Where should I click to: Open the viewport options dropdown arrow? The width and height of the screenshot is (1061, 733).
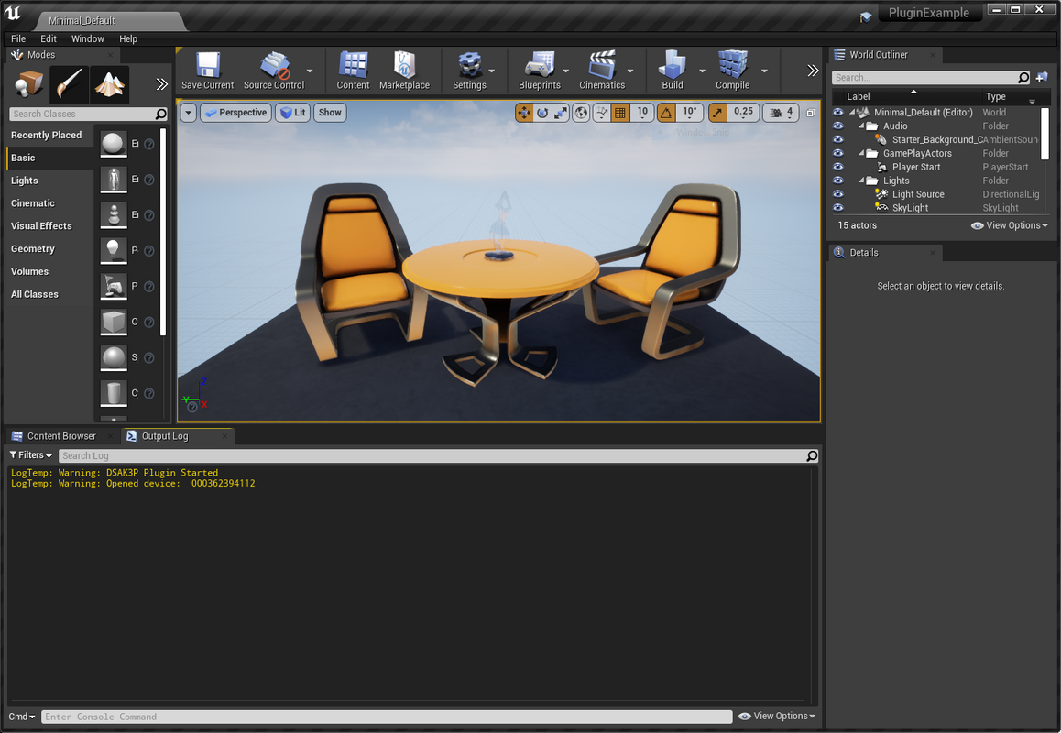point(188,113)
